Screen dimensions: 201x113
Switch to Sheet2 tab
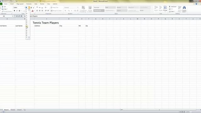(x=13, y=110)
